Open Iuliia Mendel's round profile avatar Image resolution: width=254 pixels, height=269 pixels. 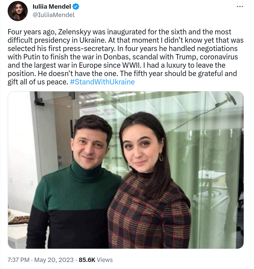(x=17, y=11)
